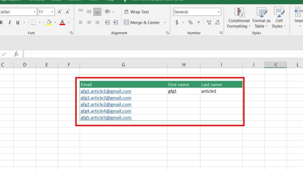The height and width of the screenshot is (170, 303).
Task: Open the Conditional Formatting menu
Action: coord(239,18)
